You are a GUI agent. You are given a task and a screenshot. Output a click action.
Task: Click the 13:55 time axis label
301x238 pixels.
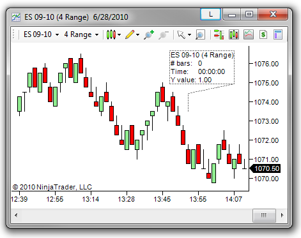coord(198,199)
